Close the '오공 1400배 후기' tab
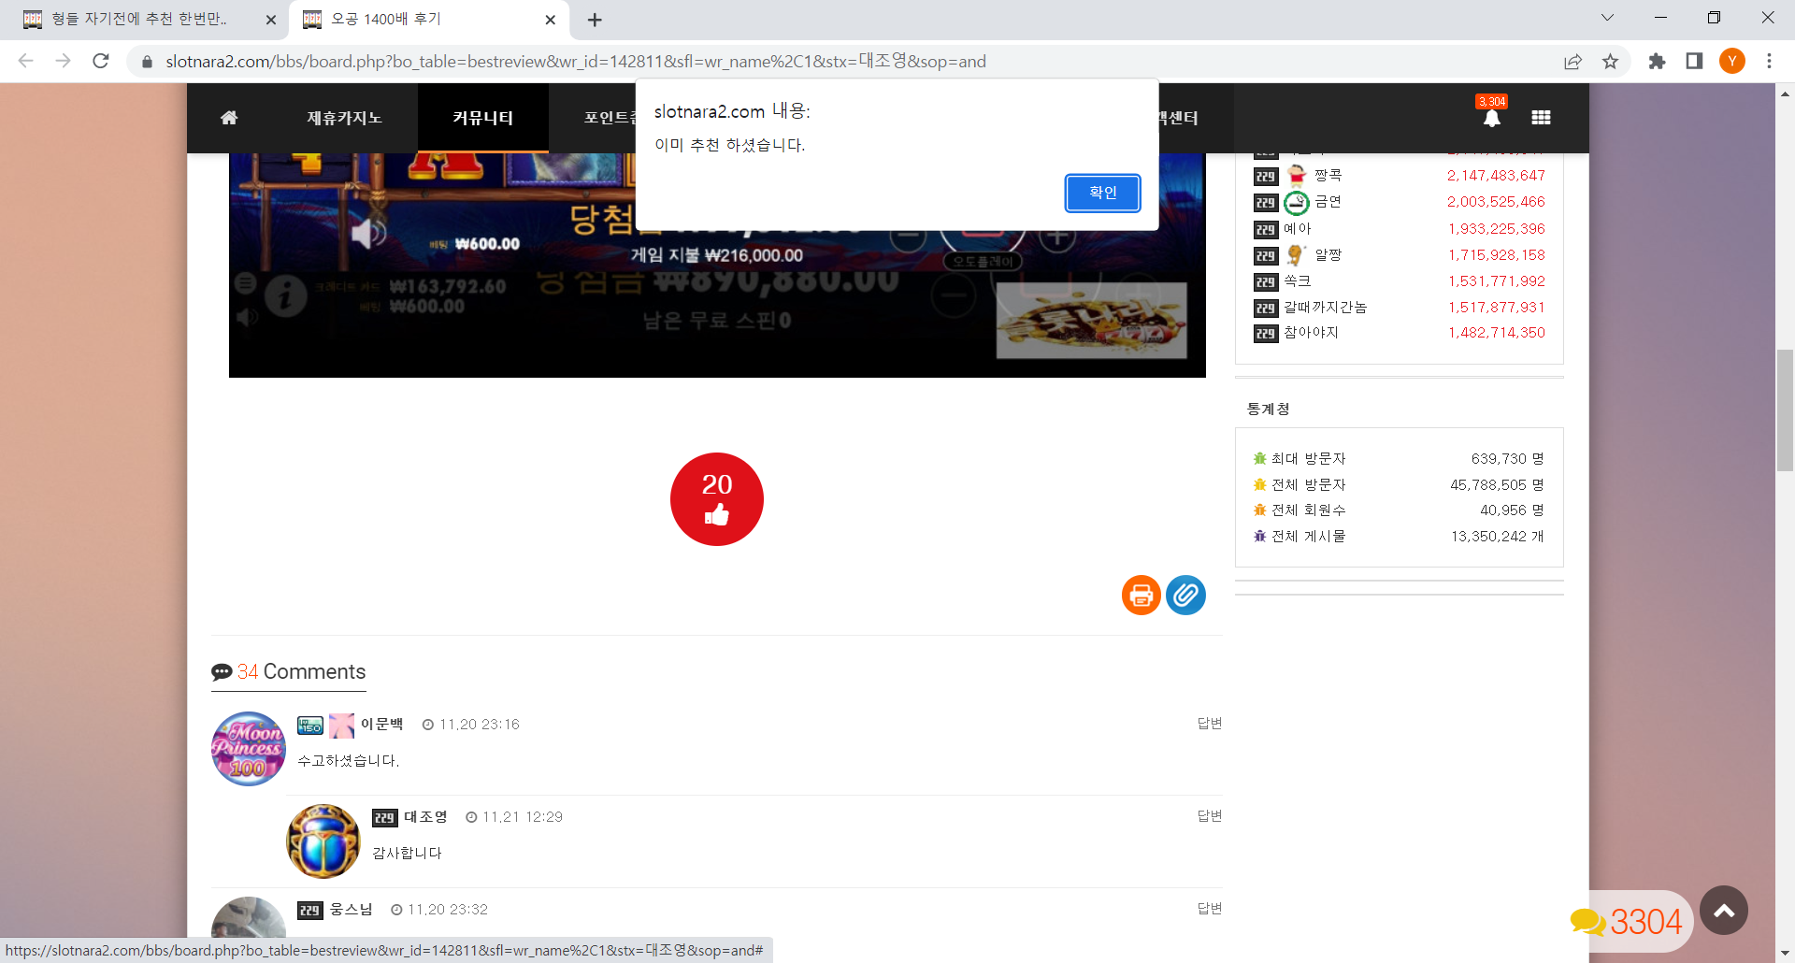This screenshot has height=963, width=1795. pos(550,20)
